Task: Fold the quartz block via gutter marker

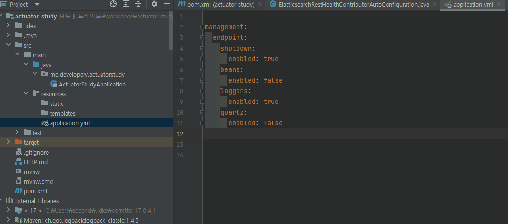Action: (x=202, y=113)
